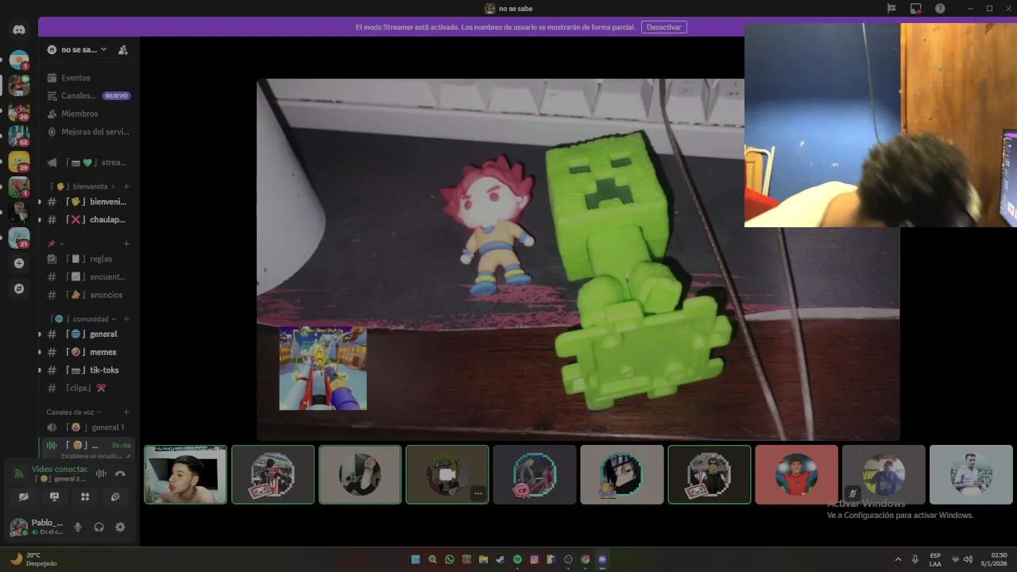Open Mejoras del servidor
Image resolution: width=1017 pixels, height=572 pixels.
click(88, 132)
